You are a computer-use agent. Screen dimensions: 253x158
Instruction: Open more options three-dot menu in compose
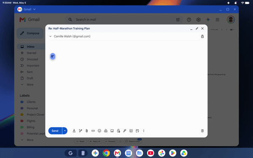144,131
